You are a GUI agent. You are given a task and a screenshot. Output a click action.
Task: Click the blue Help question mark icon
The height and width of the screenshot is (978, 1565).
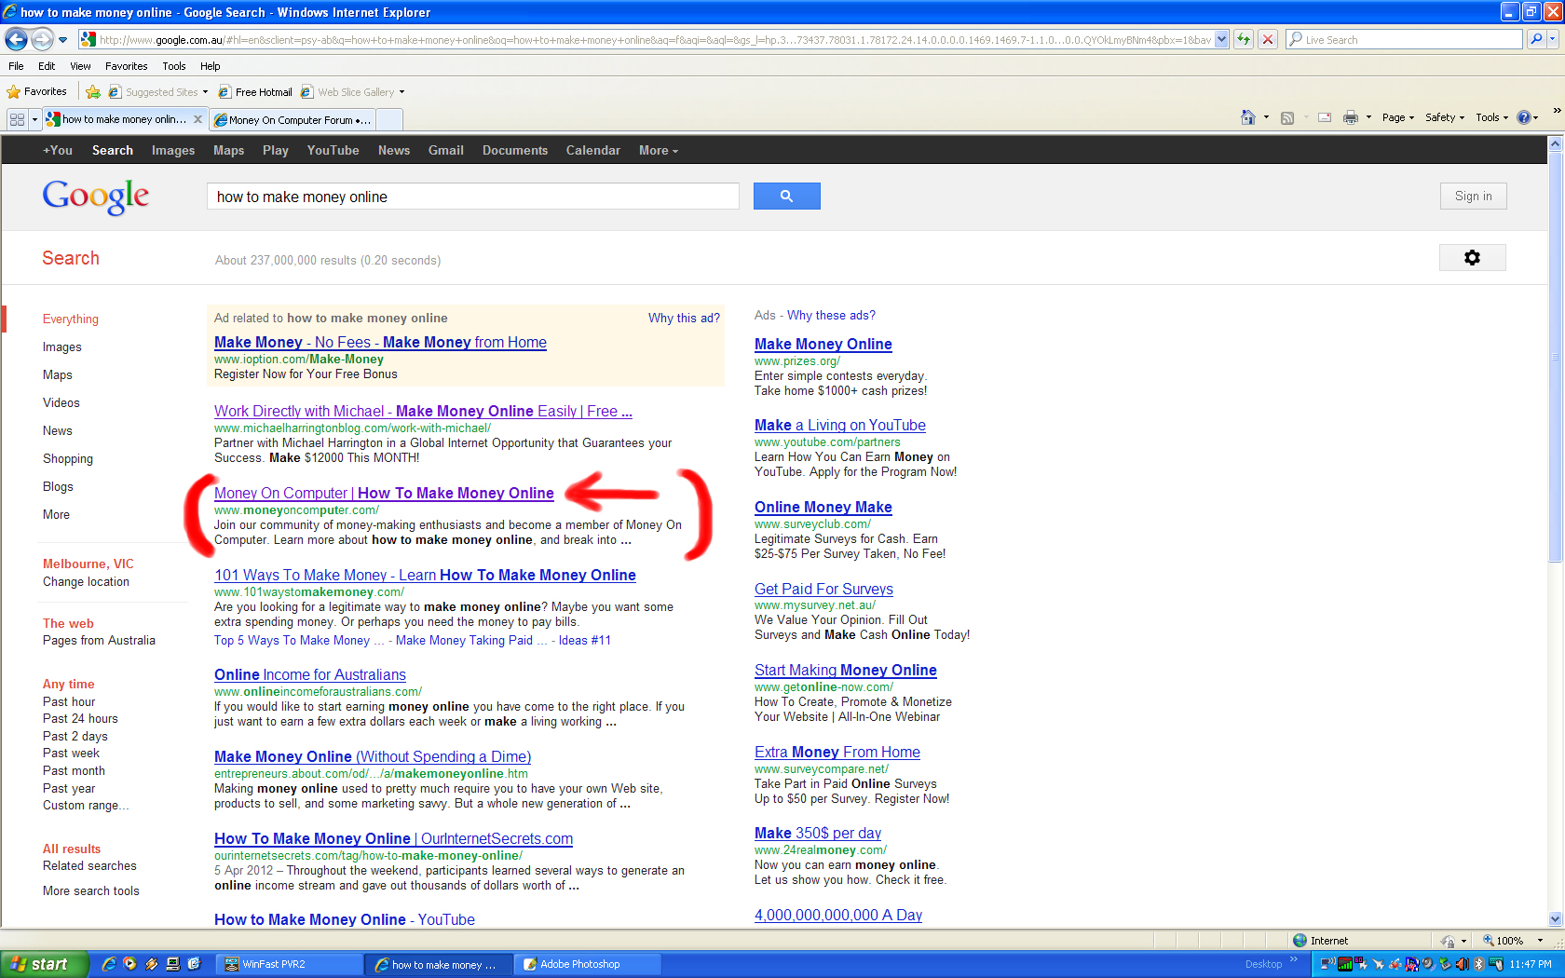click(x=1524, y=117)
